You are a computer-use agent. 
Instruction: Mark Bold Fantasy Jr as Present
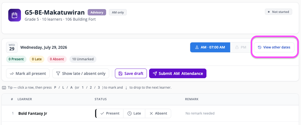click(110, 113)
